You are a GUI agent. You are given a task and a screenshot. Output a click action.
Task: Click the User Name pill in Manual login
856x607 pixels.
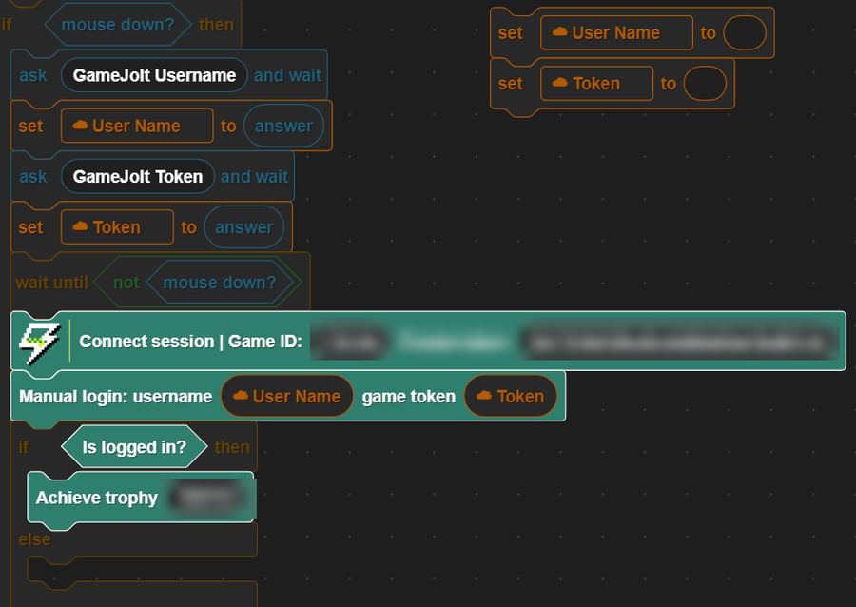pos(286,397)
